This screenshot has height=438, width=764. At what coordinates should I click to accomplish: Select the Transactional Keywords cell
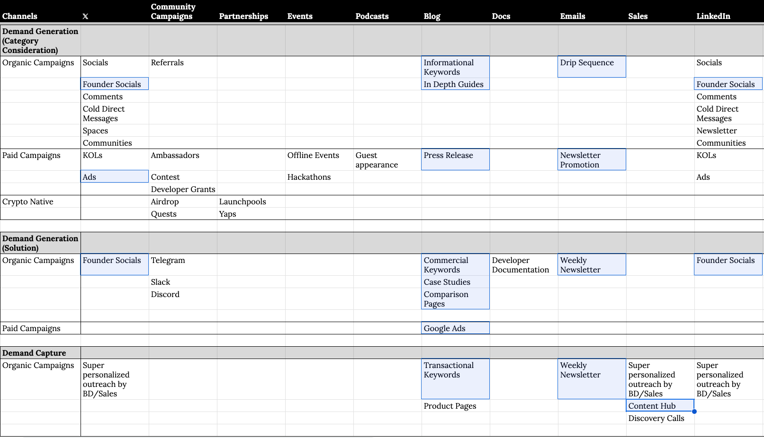(x=456, y=379)
